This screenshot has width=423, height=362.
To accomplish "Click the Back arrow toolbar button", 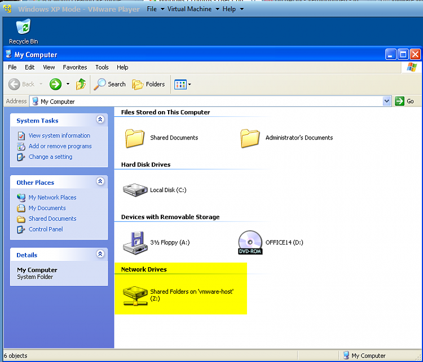I will click(21, 84).
